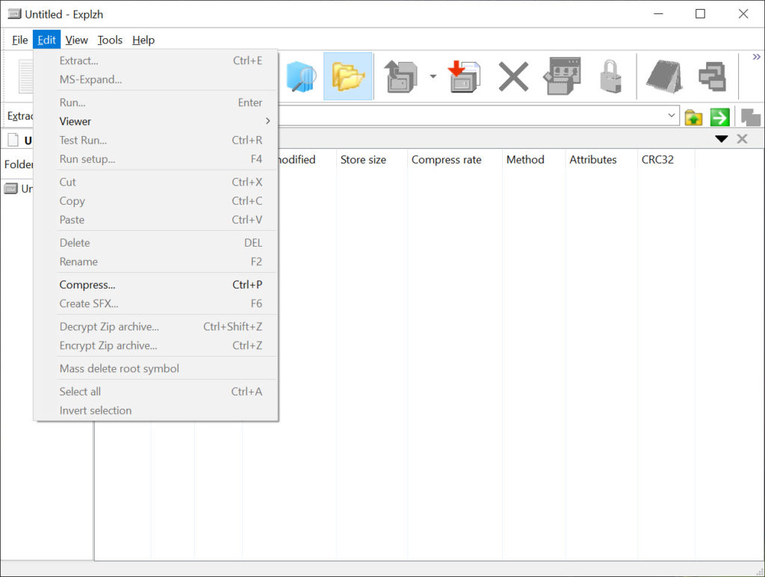This screenshot has width=765, height=577.
Task: Sort by the Method column header
Action: pos(533,160)
